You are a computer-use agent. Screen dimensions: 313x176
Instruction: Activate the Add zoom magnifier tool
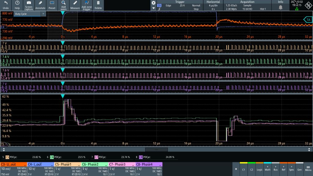[x=63, y=3]
